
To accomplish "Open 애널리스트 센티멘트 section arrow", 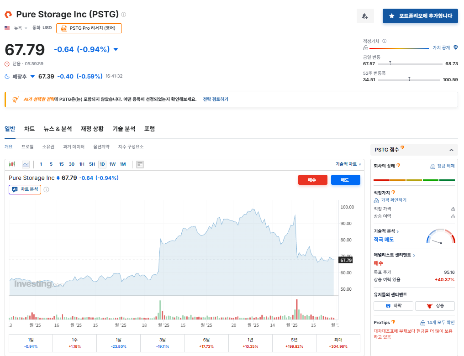I will 414,255.
